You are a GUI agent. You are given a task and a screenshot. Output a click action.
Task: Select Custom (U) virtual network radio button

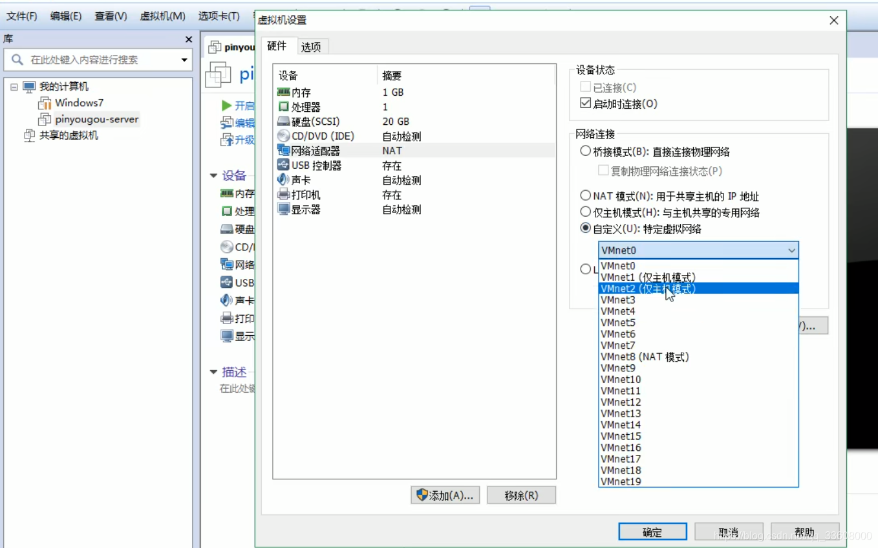pos(586,228)
